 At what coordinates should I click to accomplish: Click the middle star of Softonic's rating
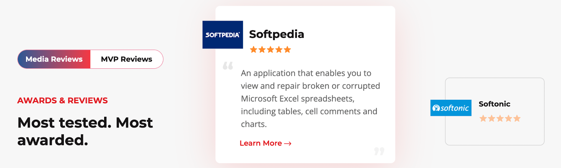(x=500, y=118)
